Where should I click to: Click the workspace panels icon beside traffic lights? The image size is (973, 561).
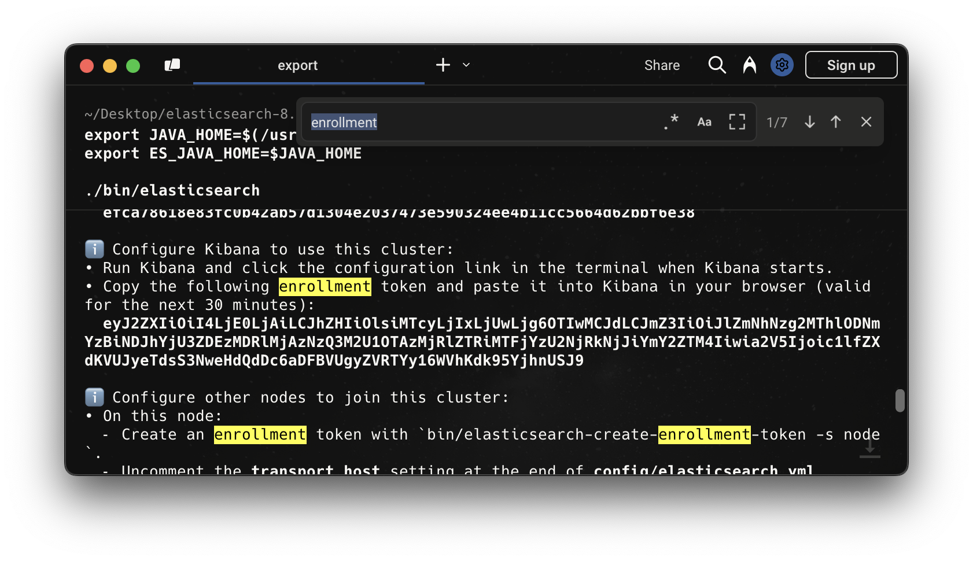coord(172,65)
